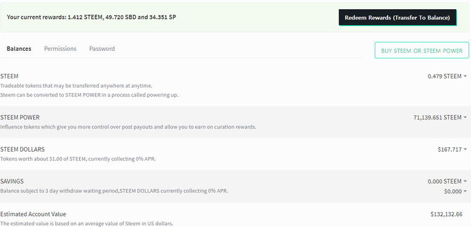Viewport: 471px width, 227px height.
Task: Expand the 71,139.651 STEEM power dropdown
Action: point(440,117)
